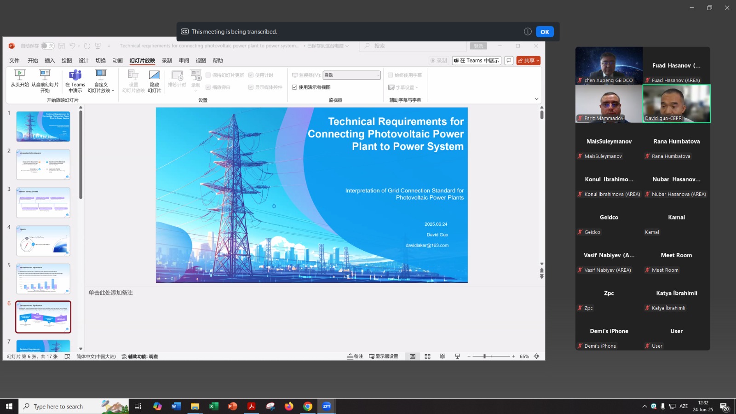Select slide 3 thumbnail in panel

click(x=43, y=202)
